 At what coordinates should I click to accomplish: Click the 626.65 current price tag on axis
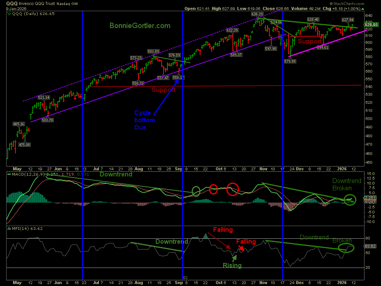pos(371,24)
